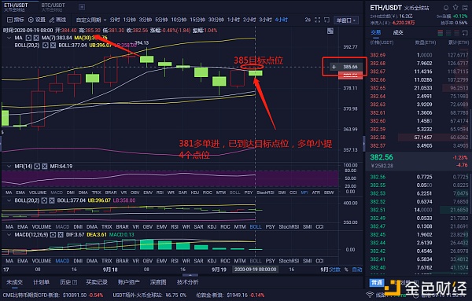
Task: Select the ETH/USDT chart tab
Action: 16,7
